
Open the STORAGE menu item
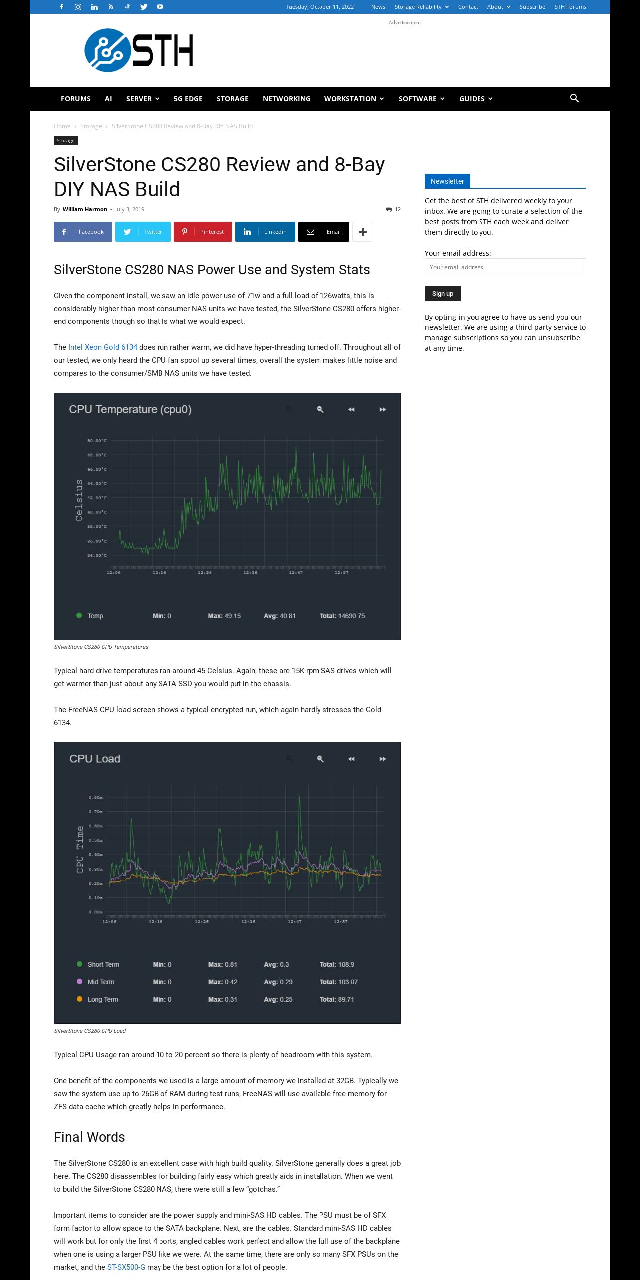233,99
